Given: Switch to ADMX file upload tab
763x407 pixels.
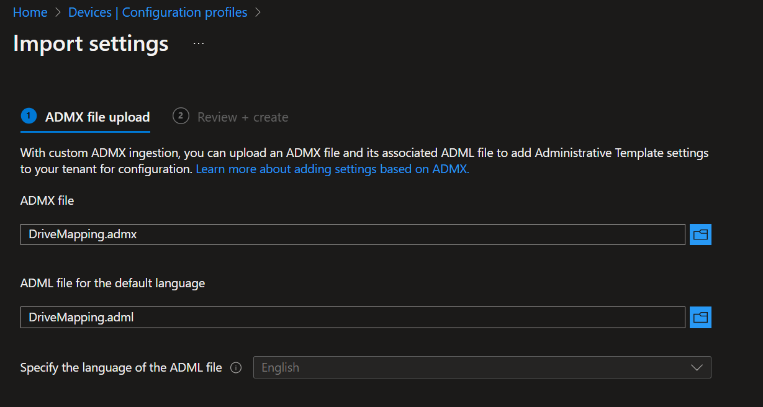Looking at the screenshot, I should tap(97, 117).
